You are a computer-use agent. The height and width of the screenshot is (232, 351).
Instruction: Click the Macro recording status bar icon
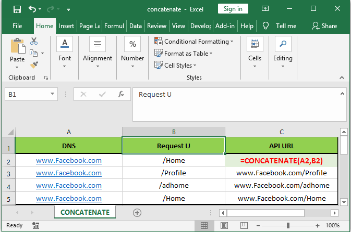click(x=35, y=226)
